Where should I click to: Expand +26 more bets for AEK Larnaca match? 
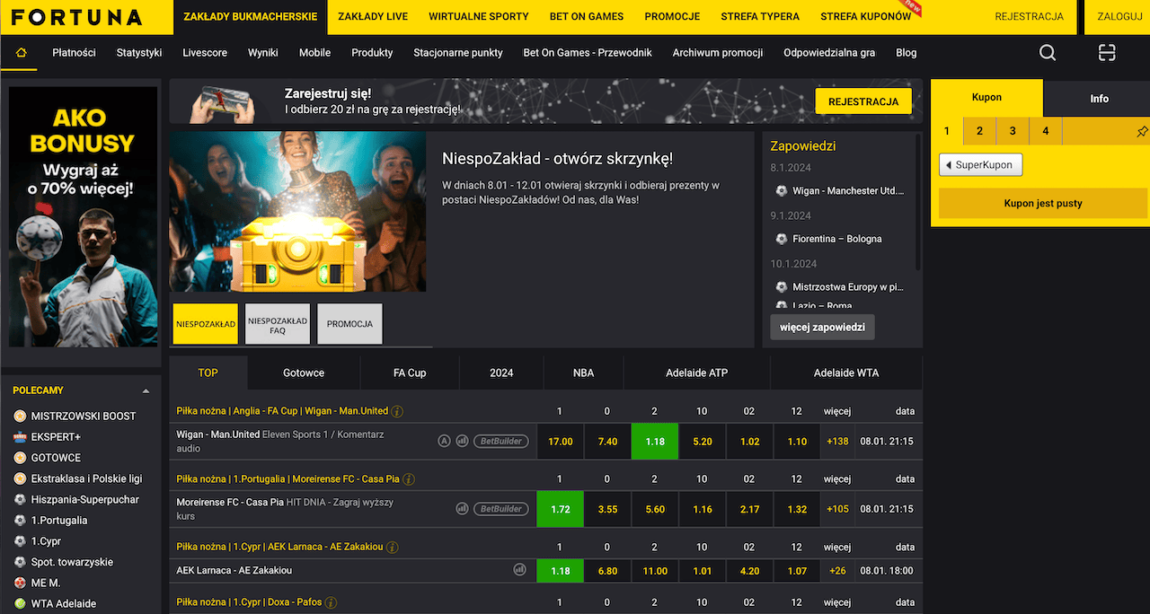point(837,570)
